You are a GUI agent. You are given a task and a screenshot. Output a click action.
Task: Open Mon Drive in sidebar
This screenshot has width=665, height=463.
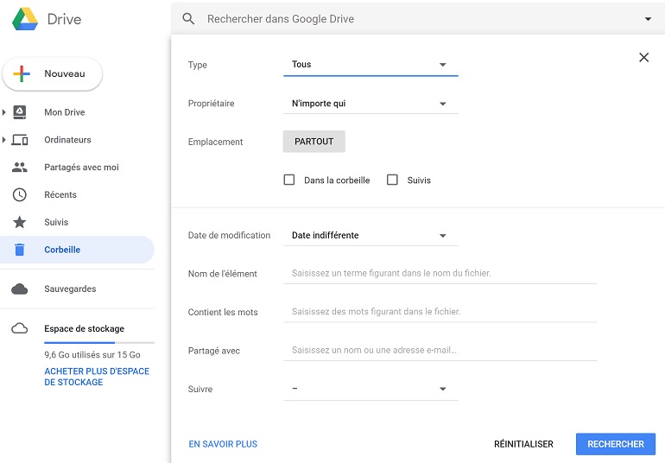65,112
